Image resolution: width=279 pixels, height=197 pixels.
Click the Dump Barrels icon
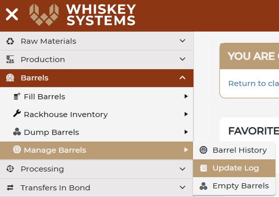[17, 132]
